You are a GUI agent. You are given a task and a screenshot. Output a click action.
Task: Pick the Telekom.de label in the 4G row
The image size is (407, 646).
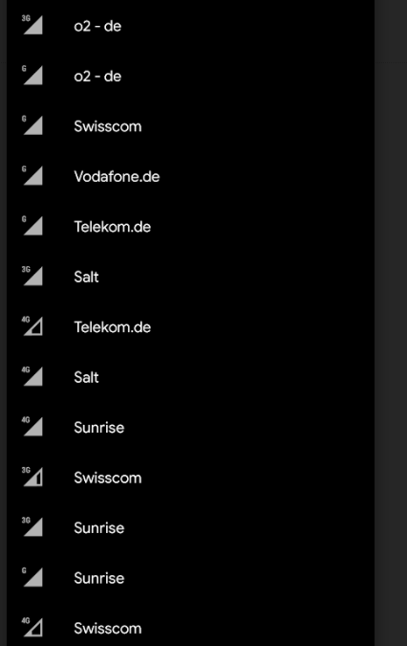(x=112, y=327)
